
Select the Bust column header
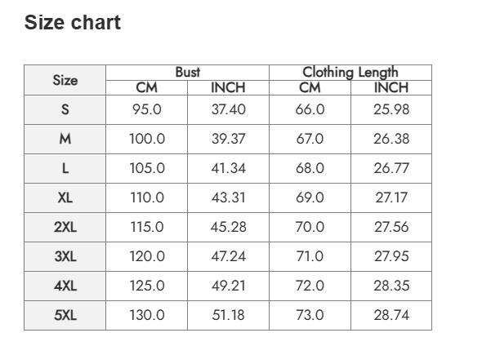[x=187, y=72]
